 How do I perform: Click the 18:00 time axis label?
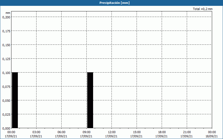pyautogui.click(x=162, y=132)
